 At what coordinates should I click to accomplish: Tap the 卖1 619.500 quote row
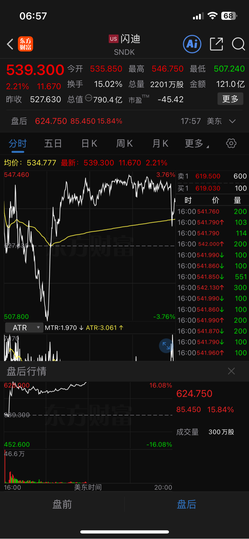(x=212, y=176)
